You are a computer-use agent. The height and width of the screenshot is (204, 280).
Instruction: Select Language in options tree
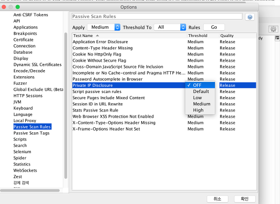[23, 114]
